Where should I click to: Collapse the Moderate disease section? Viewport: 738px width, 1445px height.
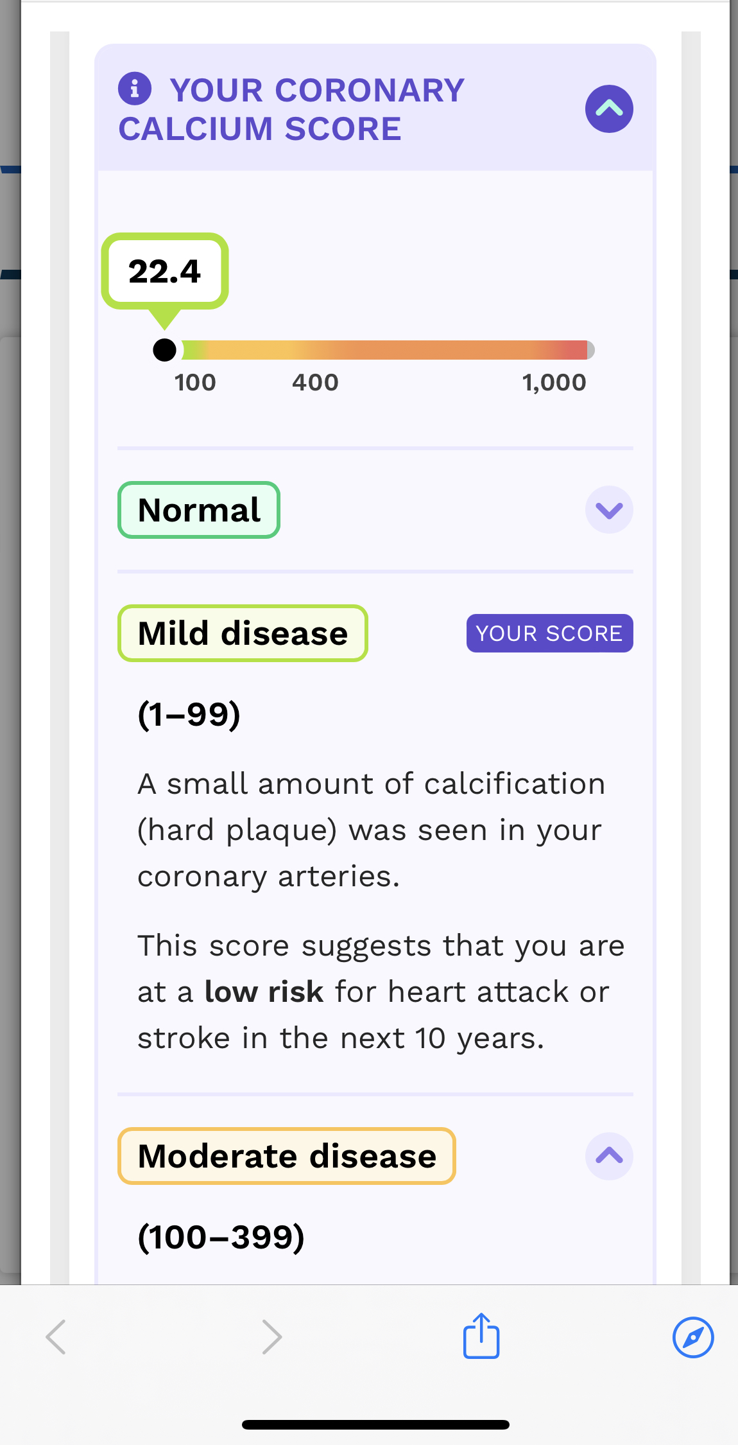pyautogui.click(x=609, y=1156)
